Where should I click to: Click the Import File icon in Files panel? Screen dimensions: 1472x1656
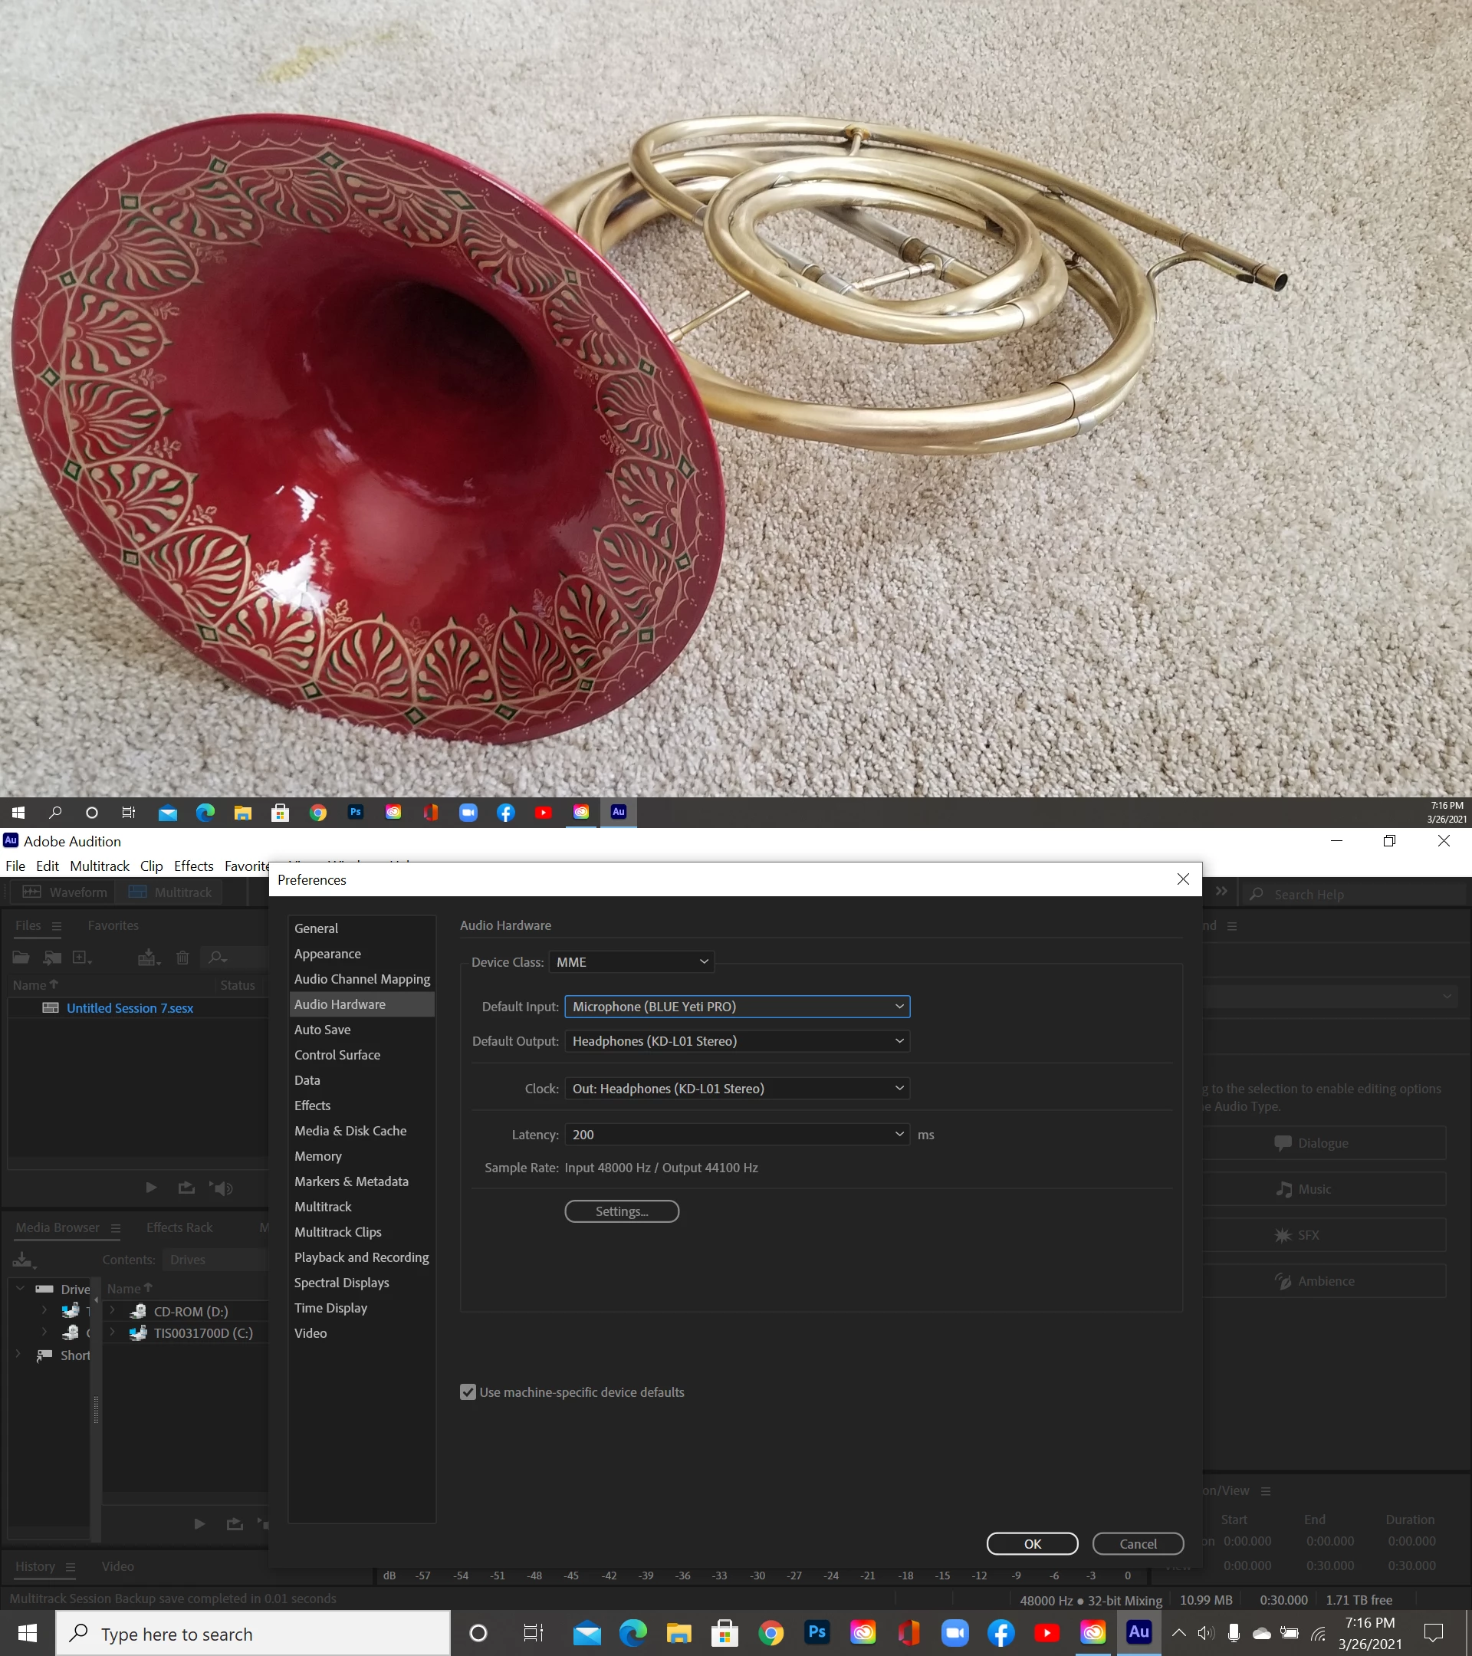click(53, 958)
